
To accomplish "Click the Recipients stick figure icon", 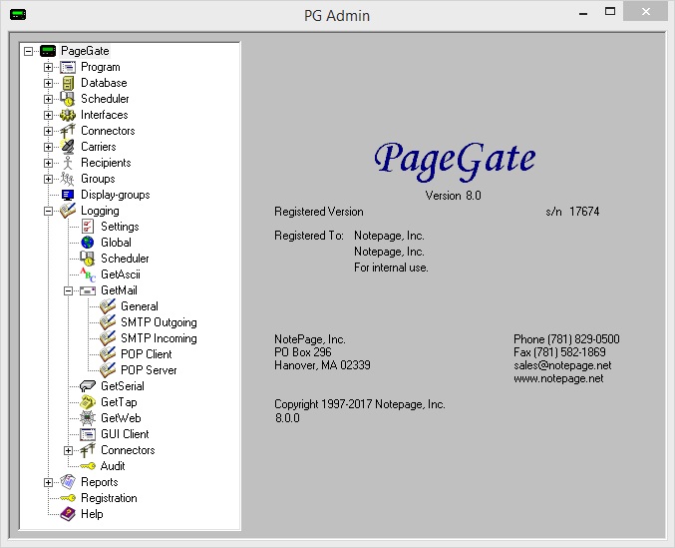I will click(x=68, y=163).
